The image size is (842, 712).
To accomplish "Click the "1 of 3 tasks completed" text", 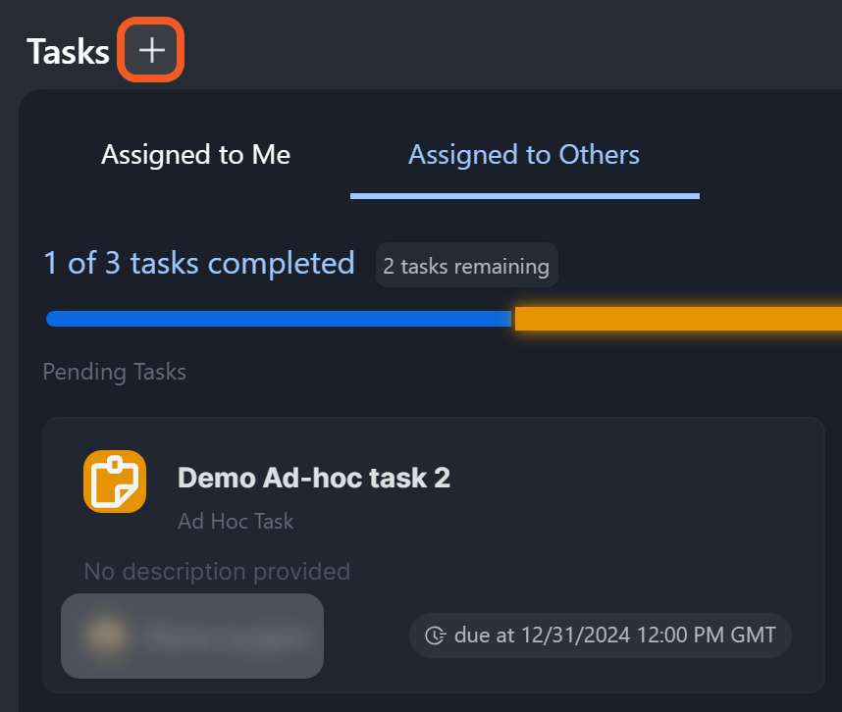I will tap(199, 263).
